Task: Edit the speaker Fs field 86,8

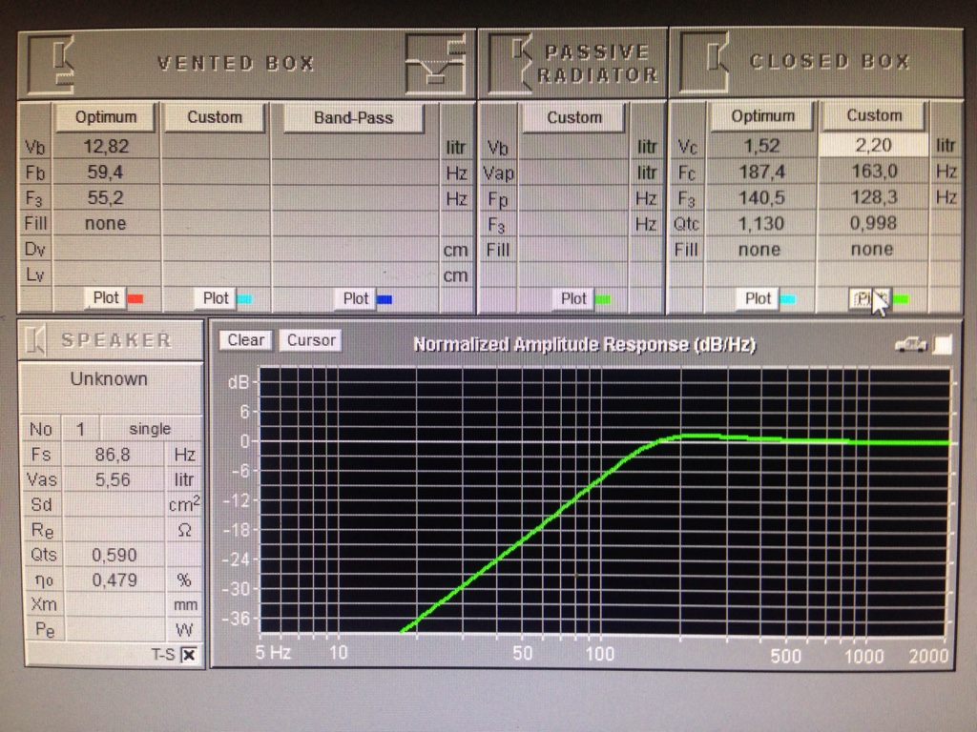Action: click(114, 455)
